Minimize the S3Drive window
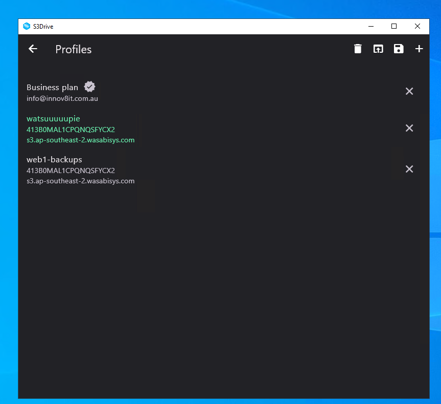 pyautogui.click(x=371, y=26)
